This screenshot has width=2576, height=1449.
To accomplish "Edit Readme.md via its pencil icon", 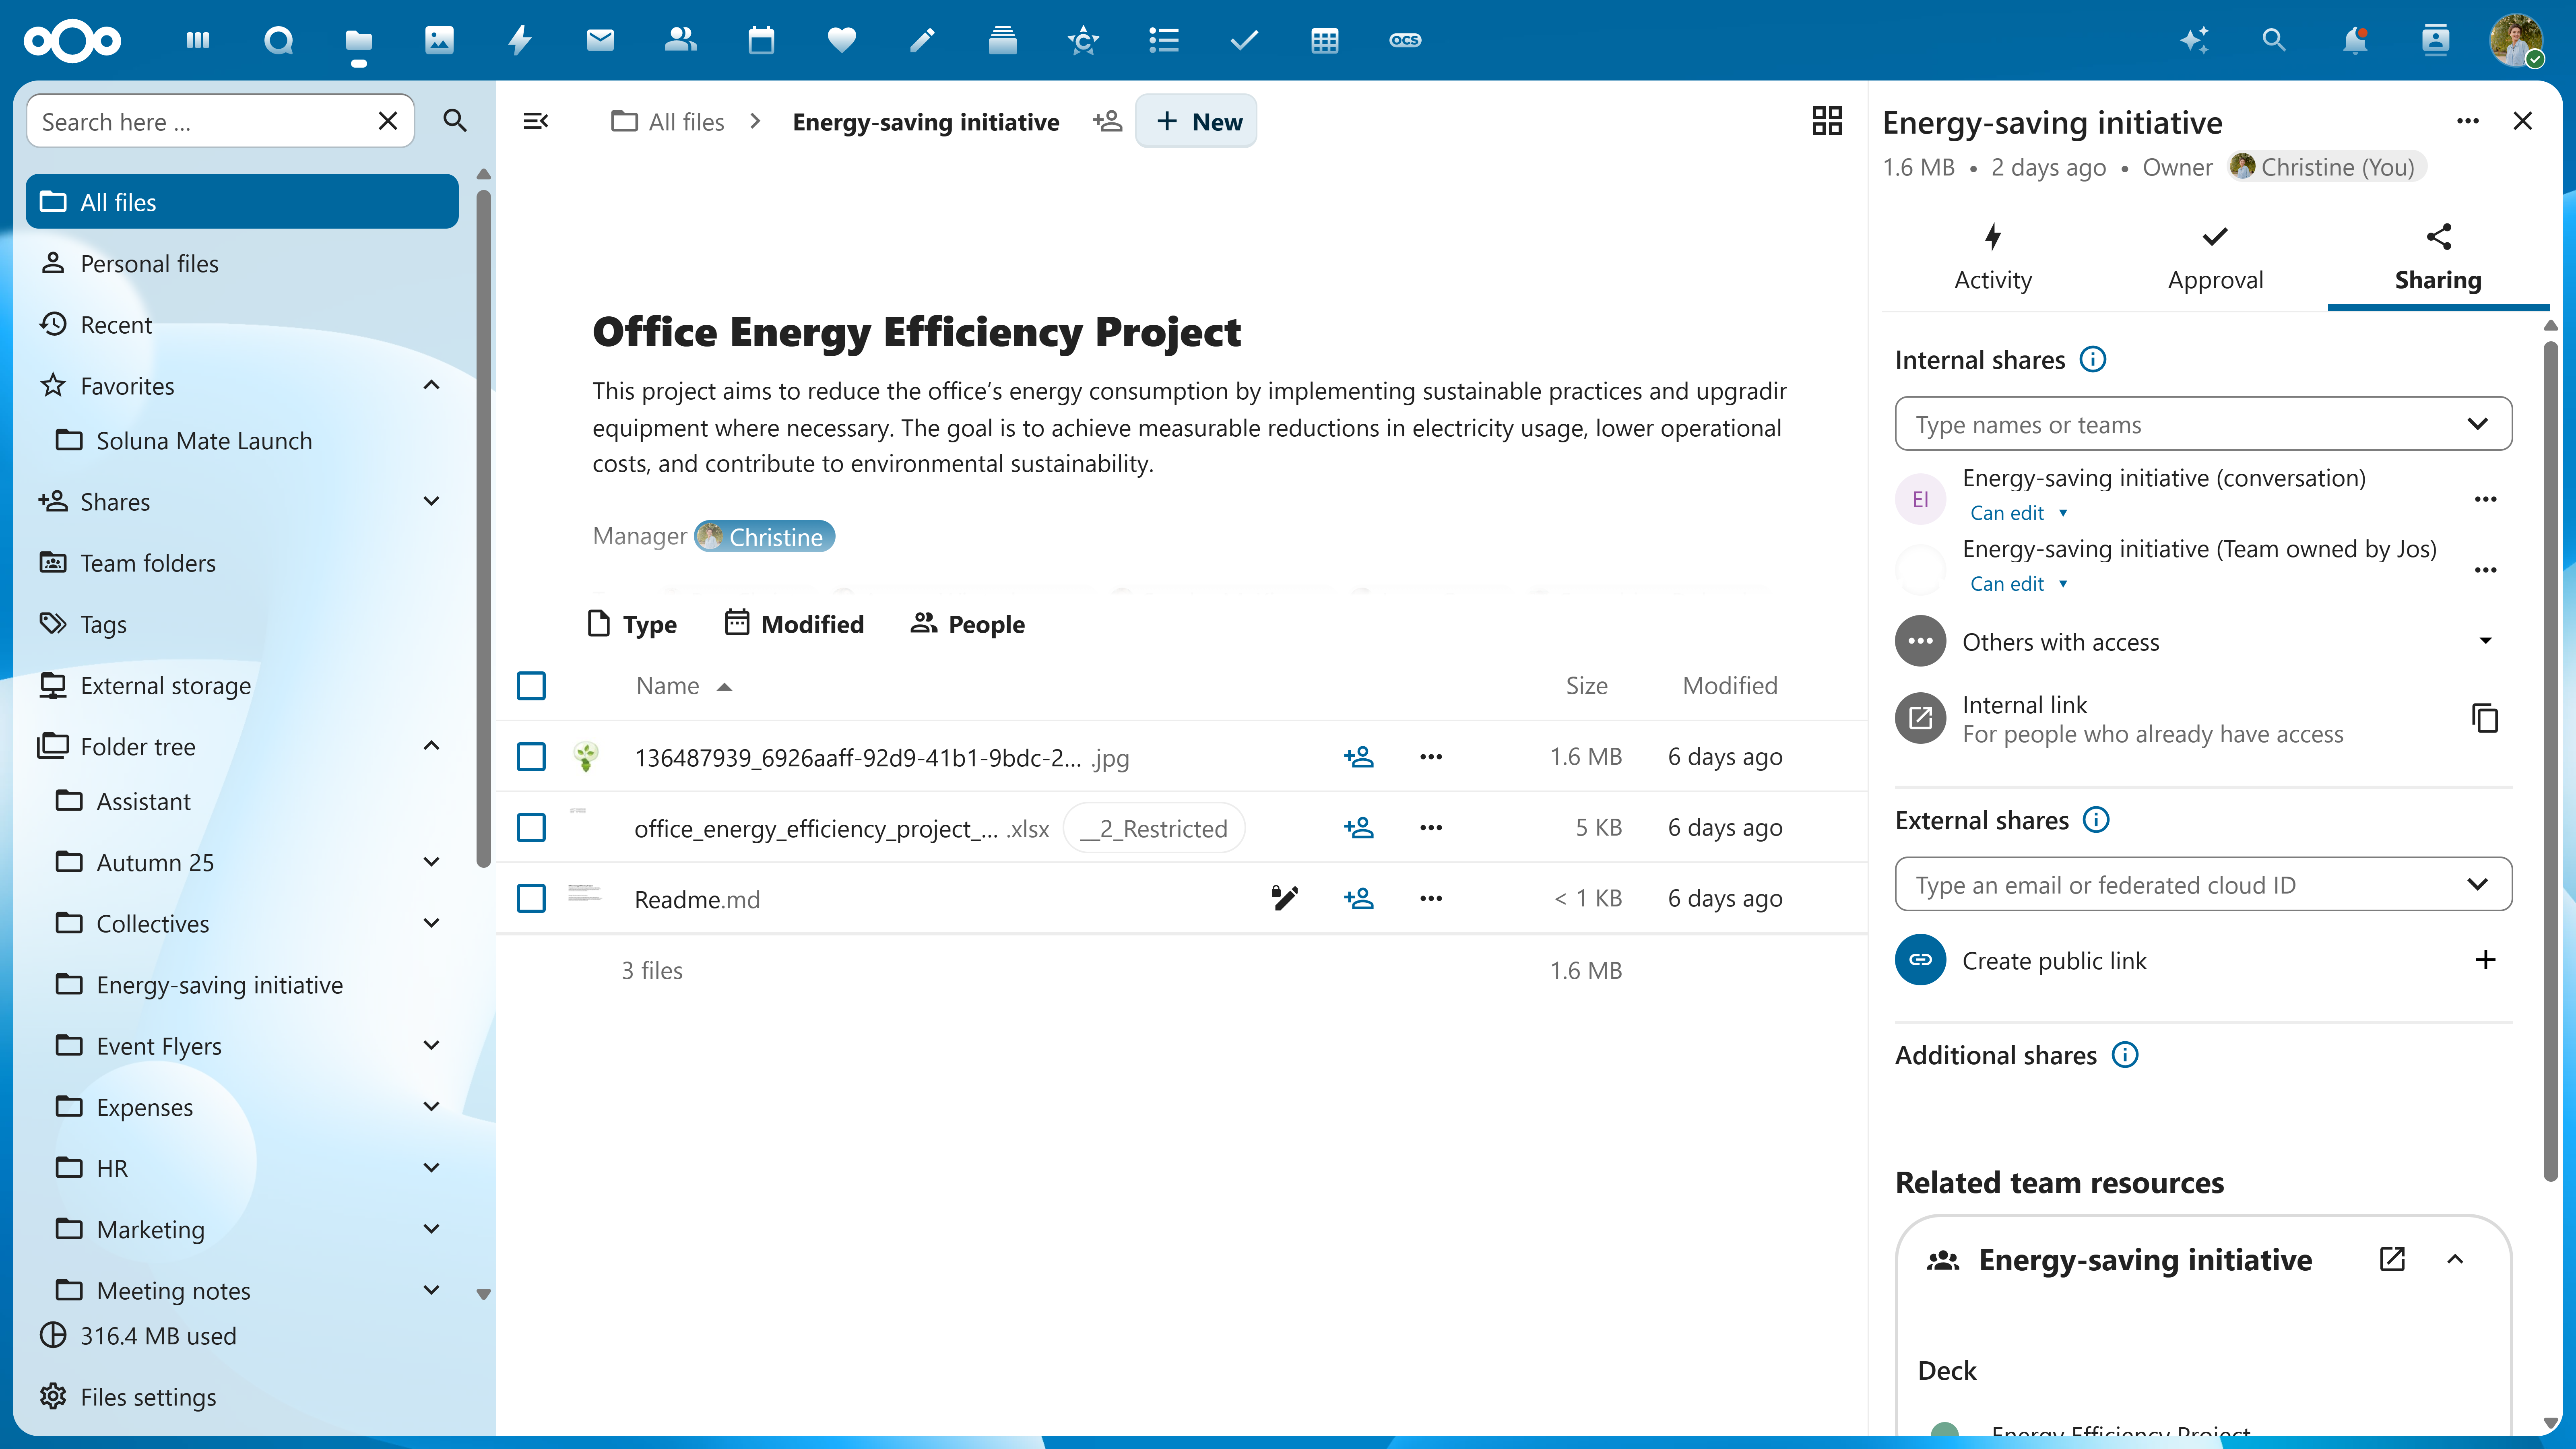I will click(x=1285, y=898).
